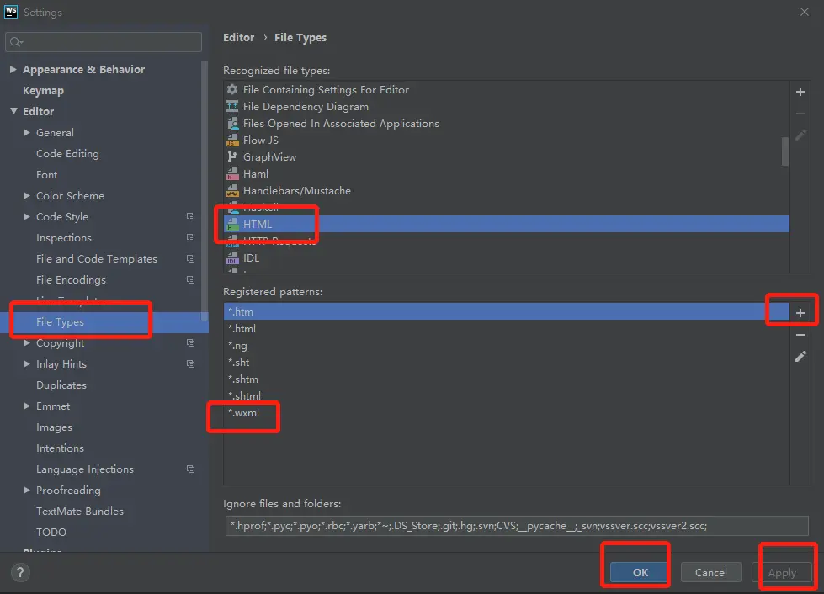Click the Editor breadcrumb link
This screenshot has width=824, height=594.
(238, 37)
